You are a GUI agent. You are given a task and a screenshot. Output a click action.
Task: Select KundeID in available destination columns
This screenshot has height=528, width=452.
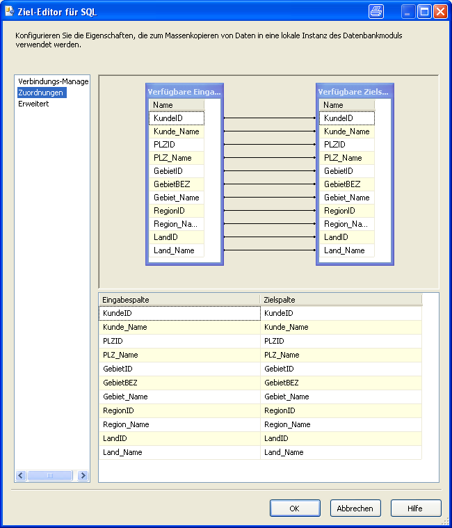point(347,118)
